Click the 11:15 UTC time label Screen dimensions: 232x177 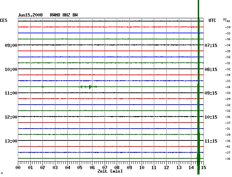211,141
